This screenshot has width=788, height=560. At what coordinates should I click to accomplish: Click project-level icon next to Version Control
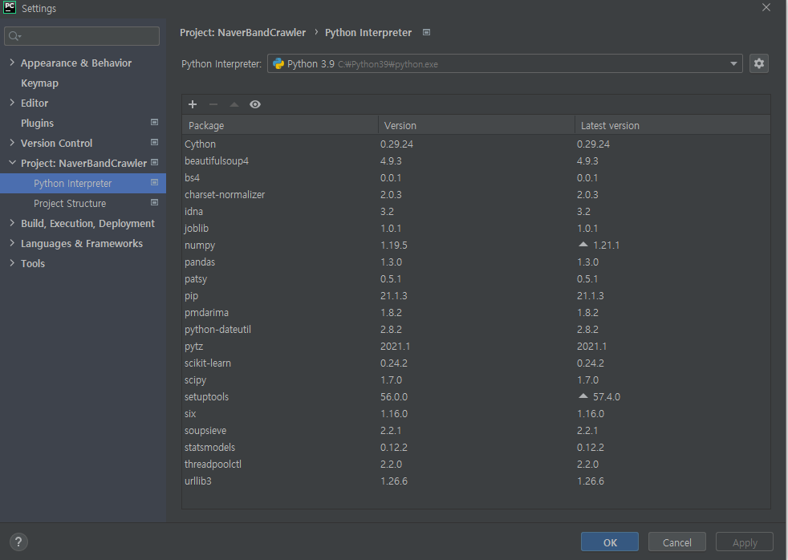(x=154, y=143)
